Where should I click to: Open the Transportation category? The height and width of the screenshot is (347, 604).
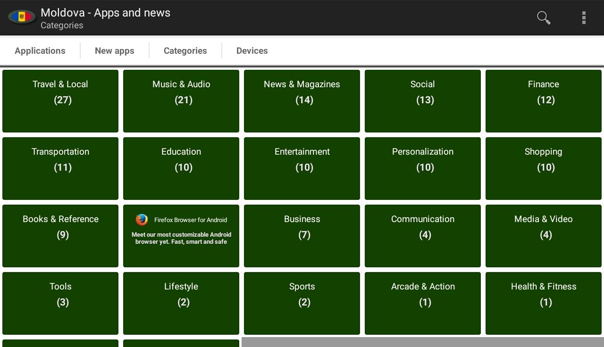coord(60,168)
